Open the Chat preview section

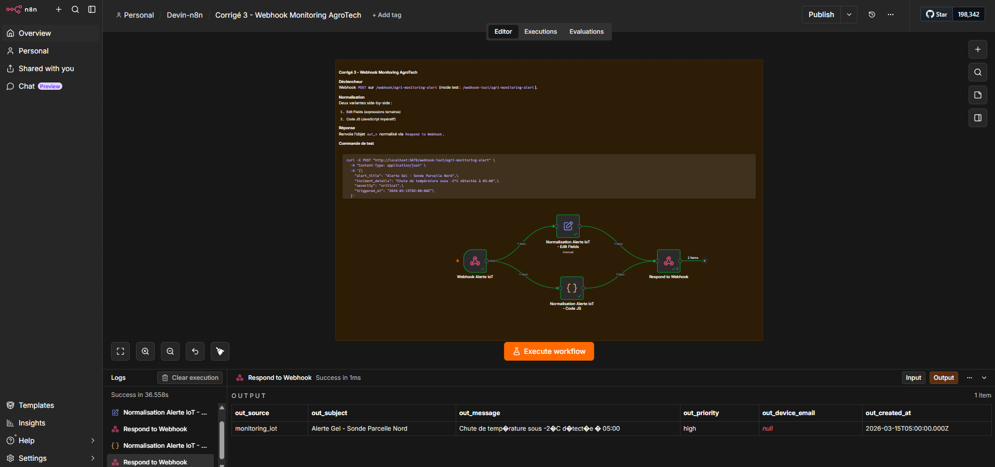(x=50, y=86)
